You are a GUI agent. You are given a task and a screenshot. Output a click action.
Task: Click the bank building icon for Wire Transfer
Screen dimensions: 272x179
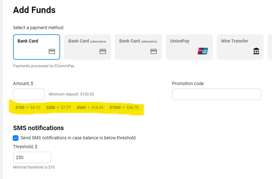pos(256,51)
